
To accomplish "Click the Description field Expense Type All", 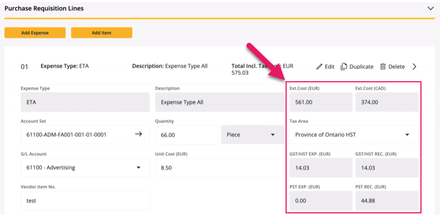I will tap(219, 102).
